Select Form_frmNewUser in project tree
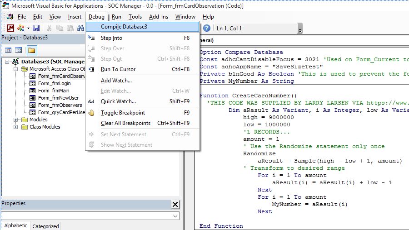The width and height of the screenshot is (409, 230). click(59, 98)
